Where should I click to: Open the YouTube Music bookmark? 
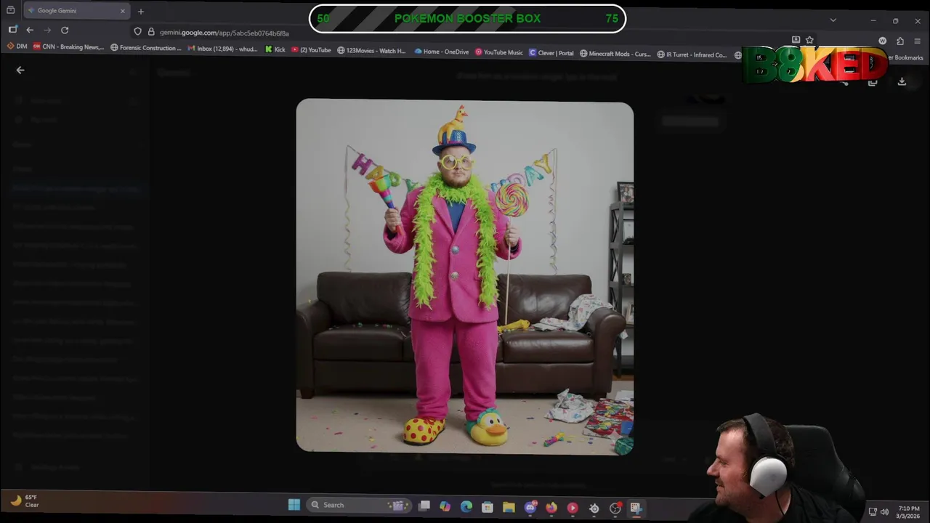click(x=499, y=52)
